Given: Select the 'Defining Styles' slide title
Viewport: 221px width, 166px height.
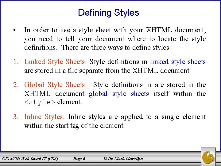Looking at the screenshot, I should click(x=109, y=13).
